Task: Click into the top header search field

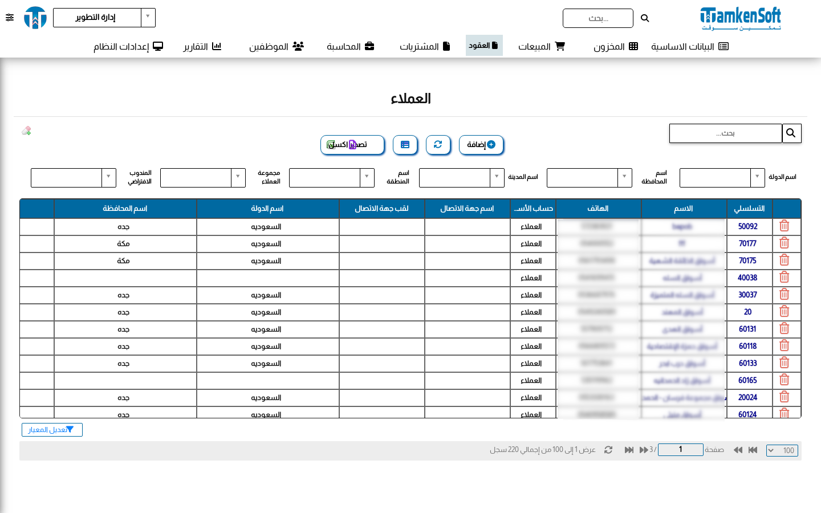Action: tap(598, 18)
